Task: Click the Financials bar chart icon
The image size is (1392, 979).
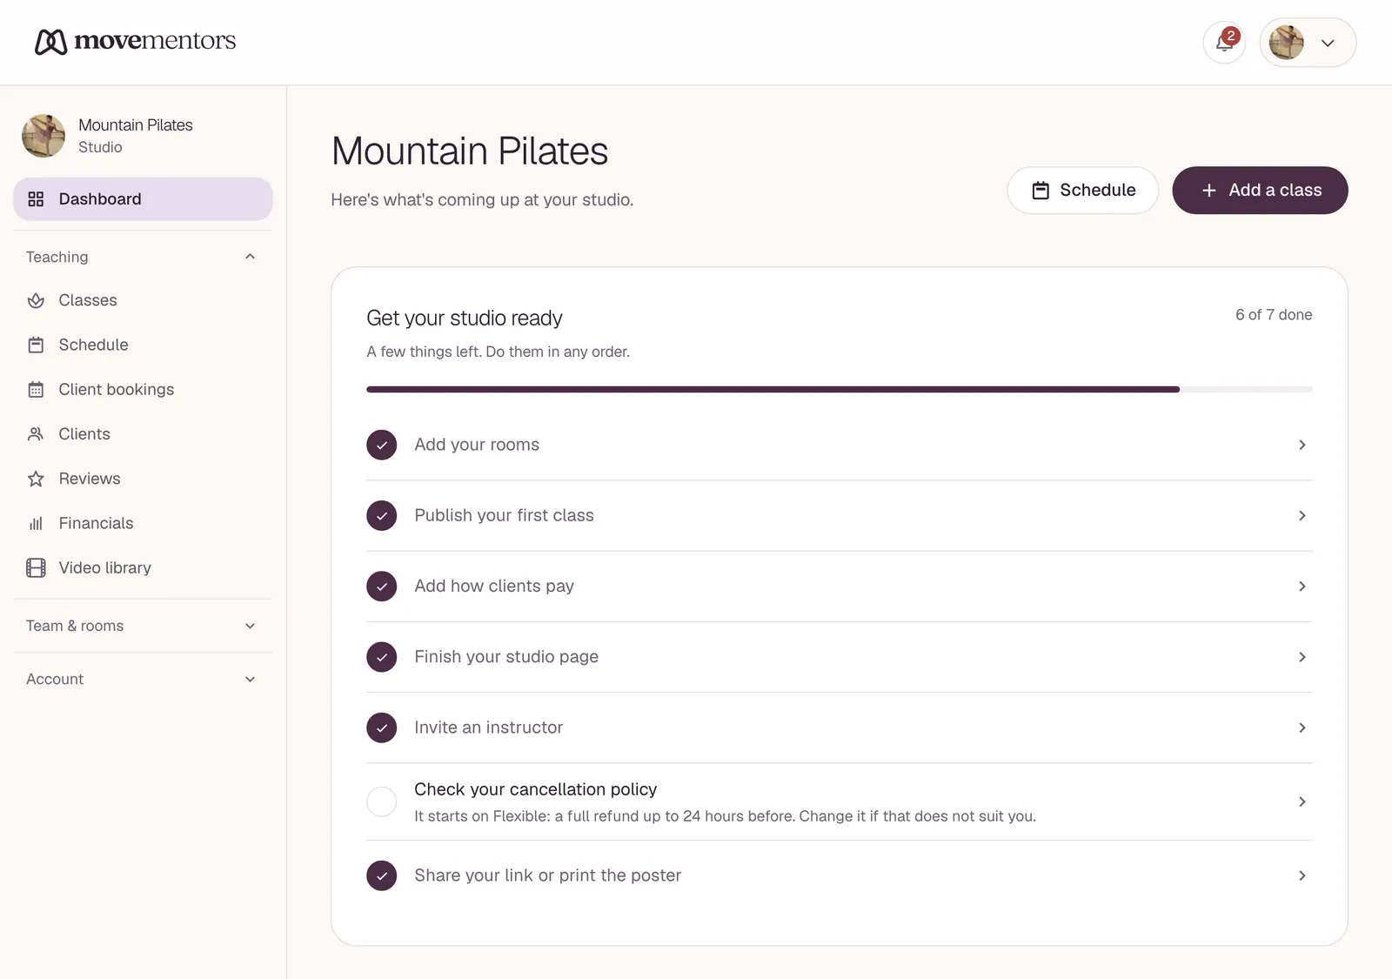Action: (x=36, y=524)
